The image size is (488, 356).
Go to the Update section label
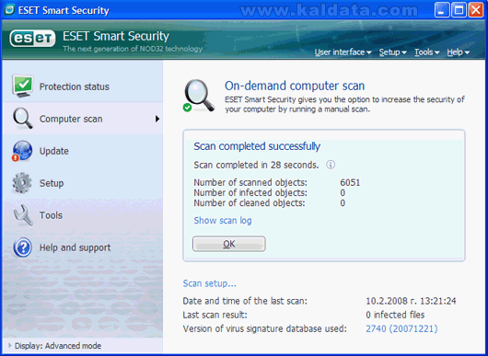[53, 151]
